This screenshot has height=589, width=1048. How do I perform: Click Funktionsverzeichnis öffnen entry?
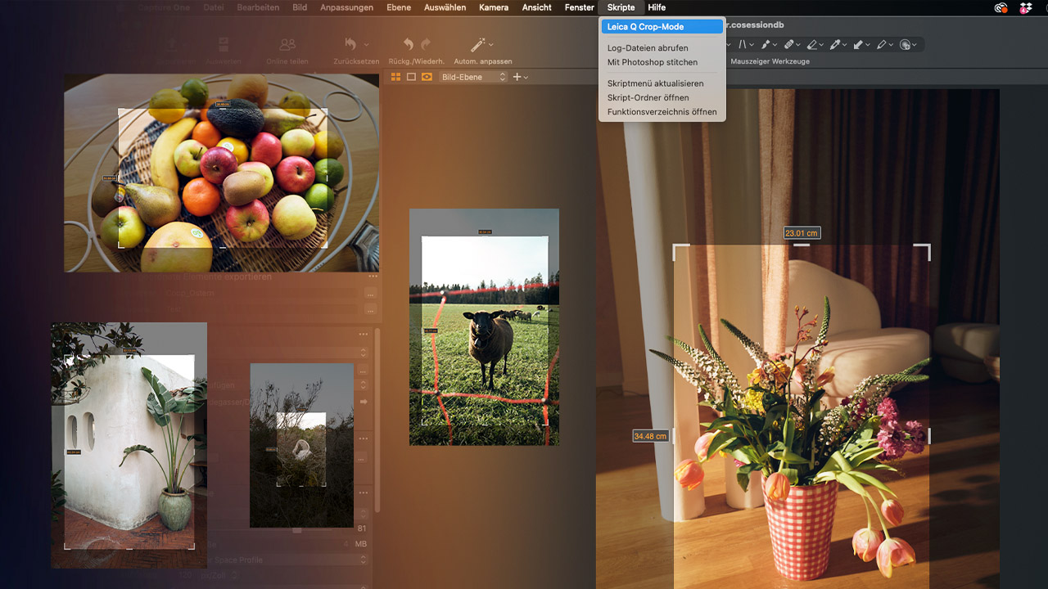pyautogui.click(x=662, y=112)
